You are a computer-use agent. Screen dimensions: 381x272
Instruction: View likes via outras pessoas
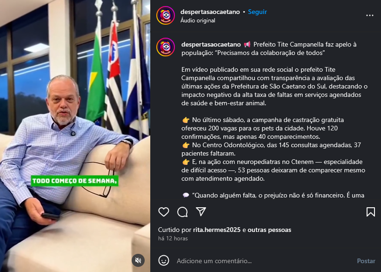pyautogui.click(x=269, y=230)
